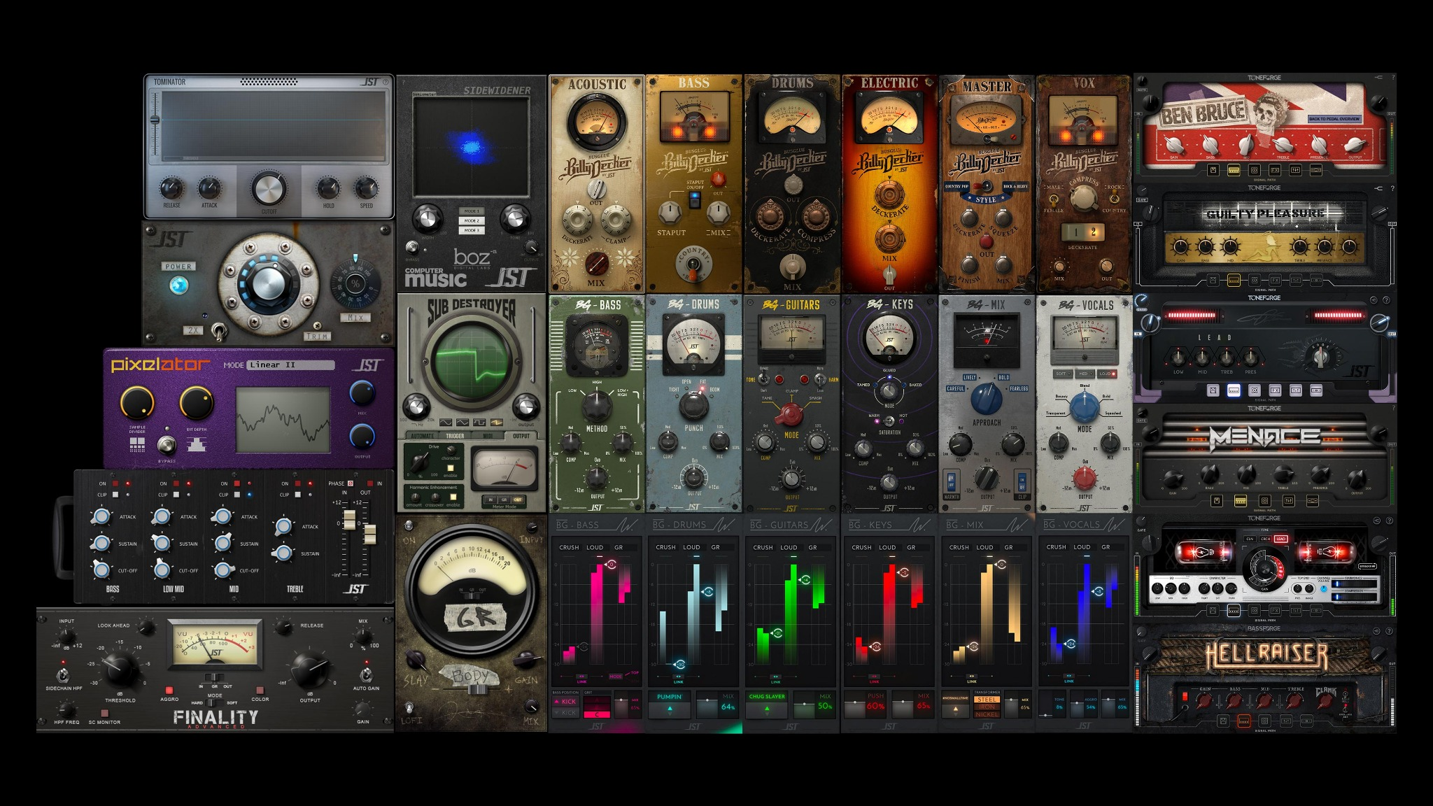Image resolution: width=1433 pixels, height=806 pixels.
Task: Click the Pumpin' up arrow in BG Drums
Action: 670,709
